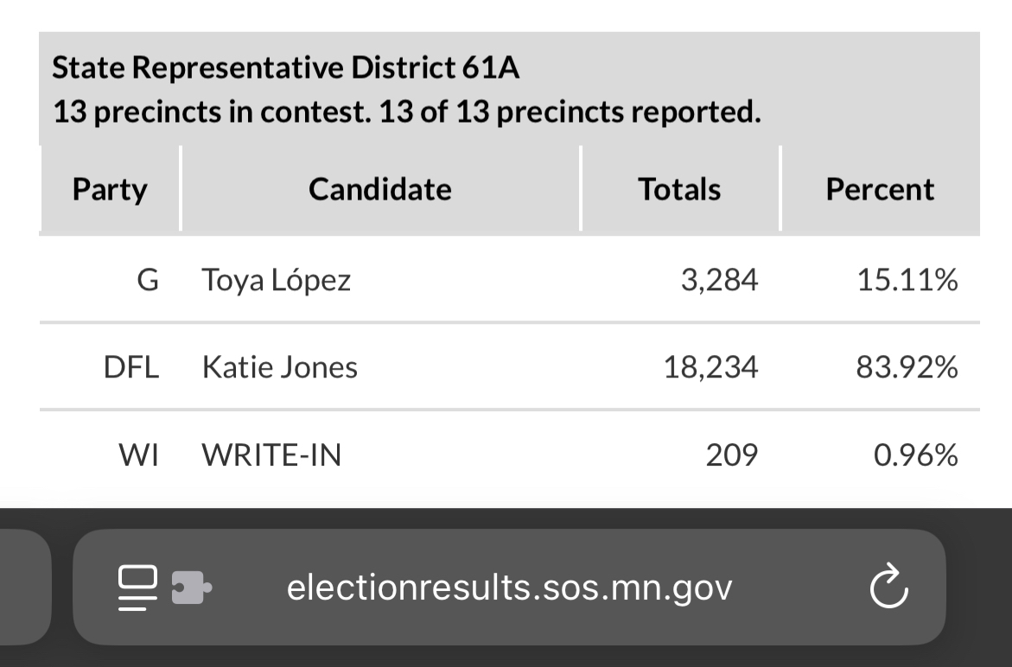Tap the extensions puzzle piece icon
1012x667 pixels.
[192, 588]
